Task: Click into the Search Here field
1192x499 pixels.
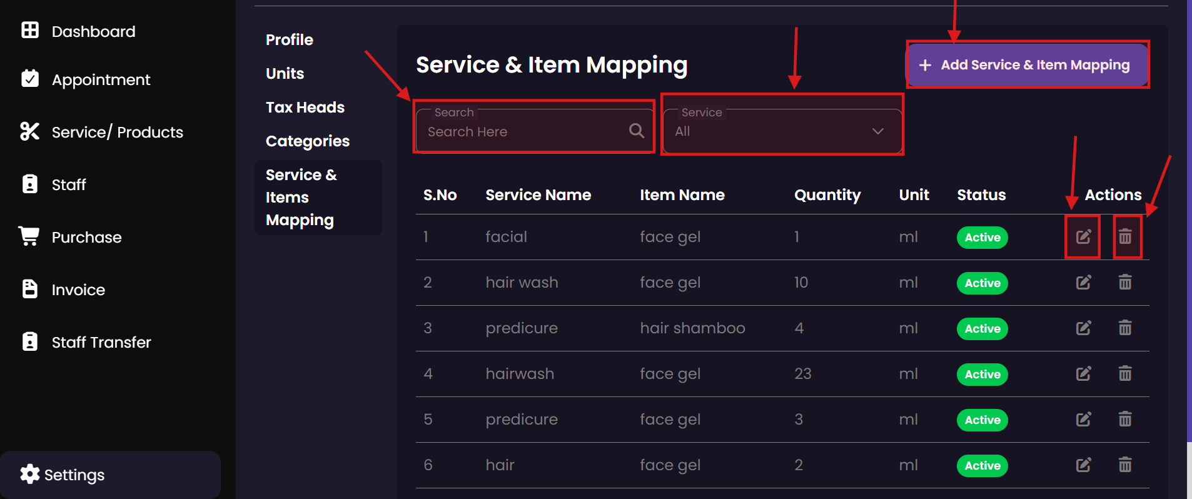Action: tap(525, 132)
